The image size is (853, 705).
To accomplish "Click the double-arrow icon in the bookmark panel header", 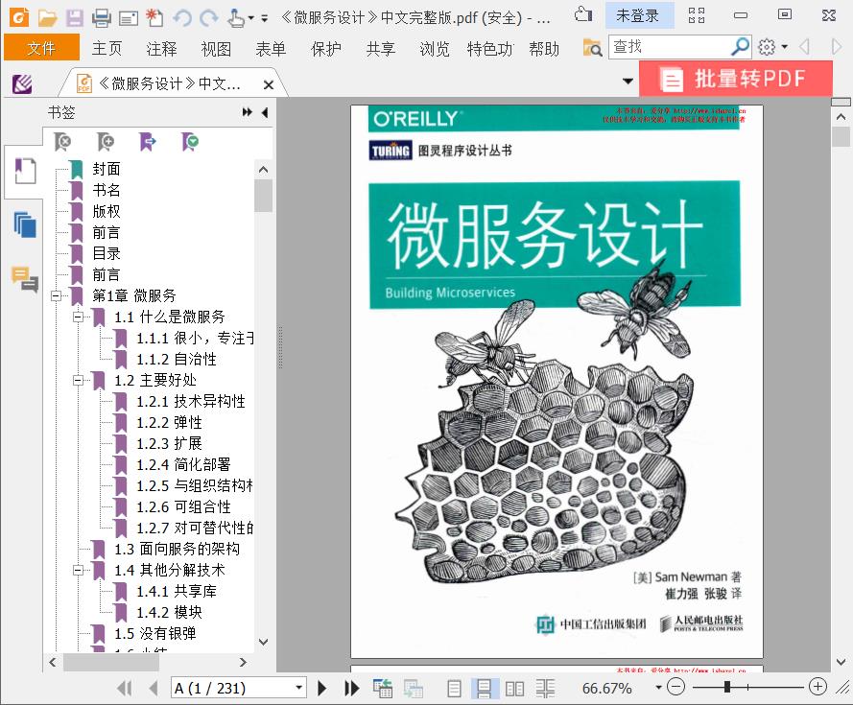I will pyautogui.click(x=248, y=112).
